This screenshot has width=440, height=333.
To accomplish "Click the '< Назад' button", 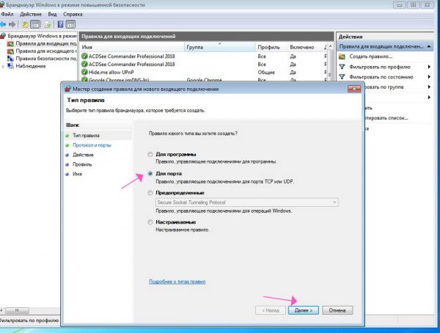I will [271, 310].
